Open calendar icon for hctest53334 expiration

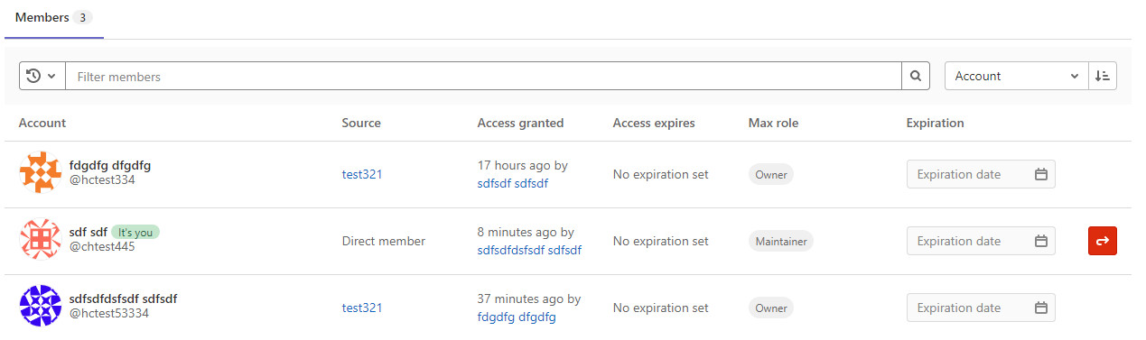point(1040,308)
